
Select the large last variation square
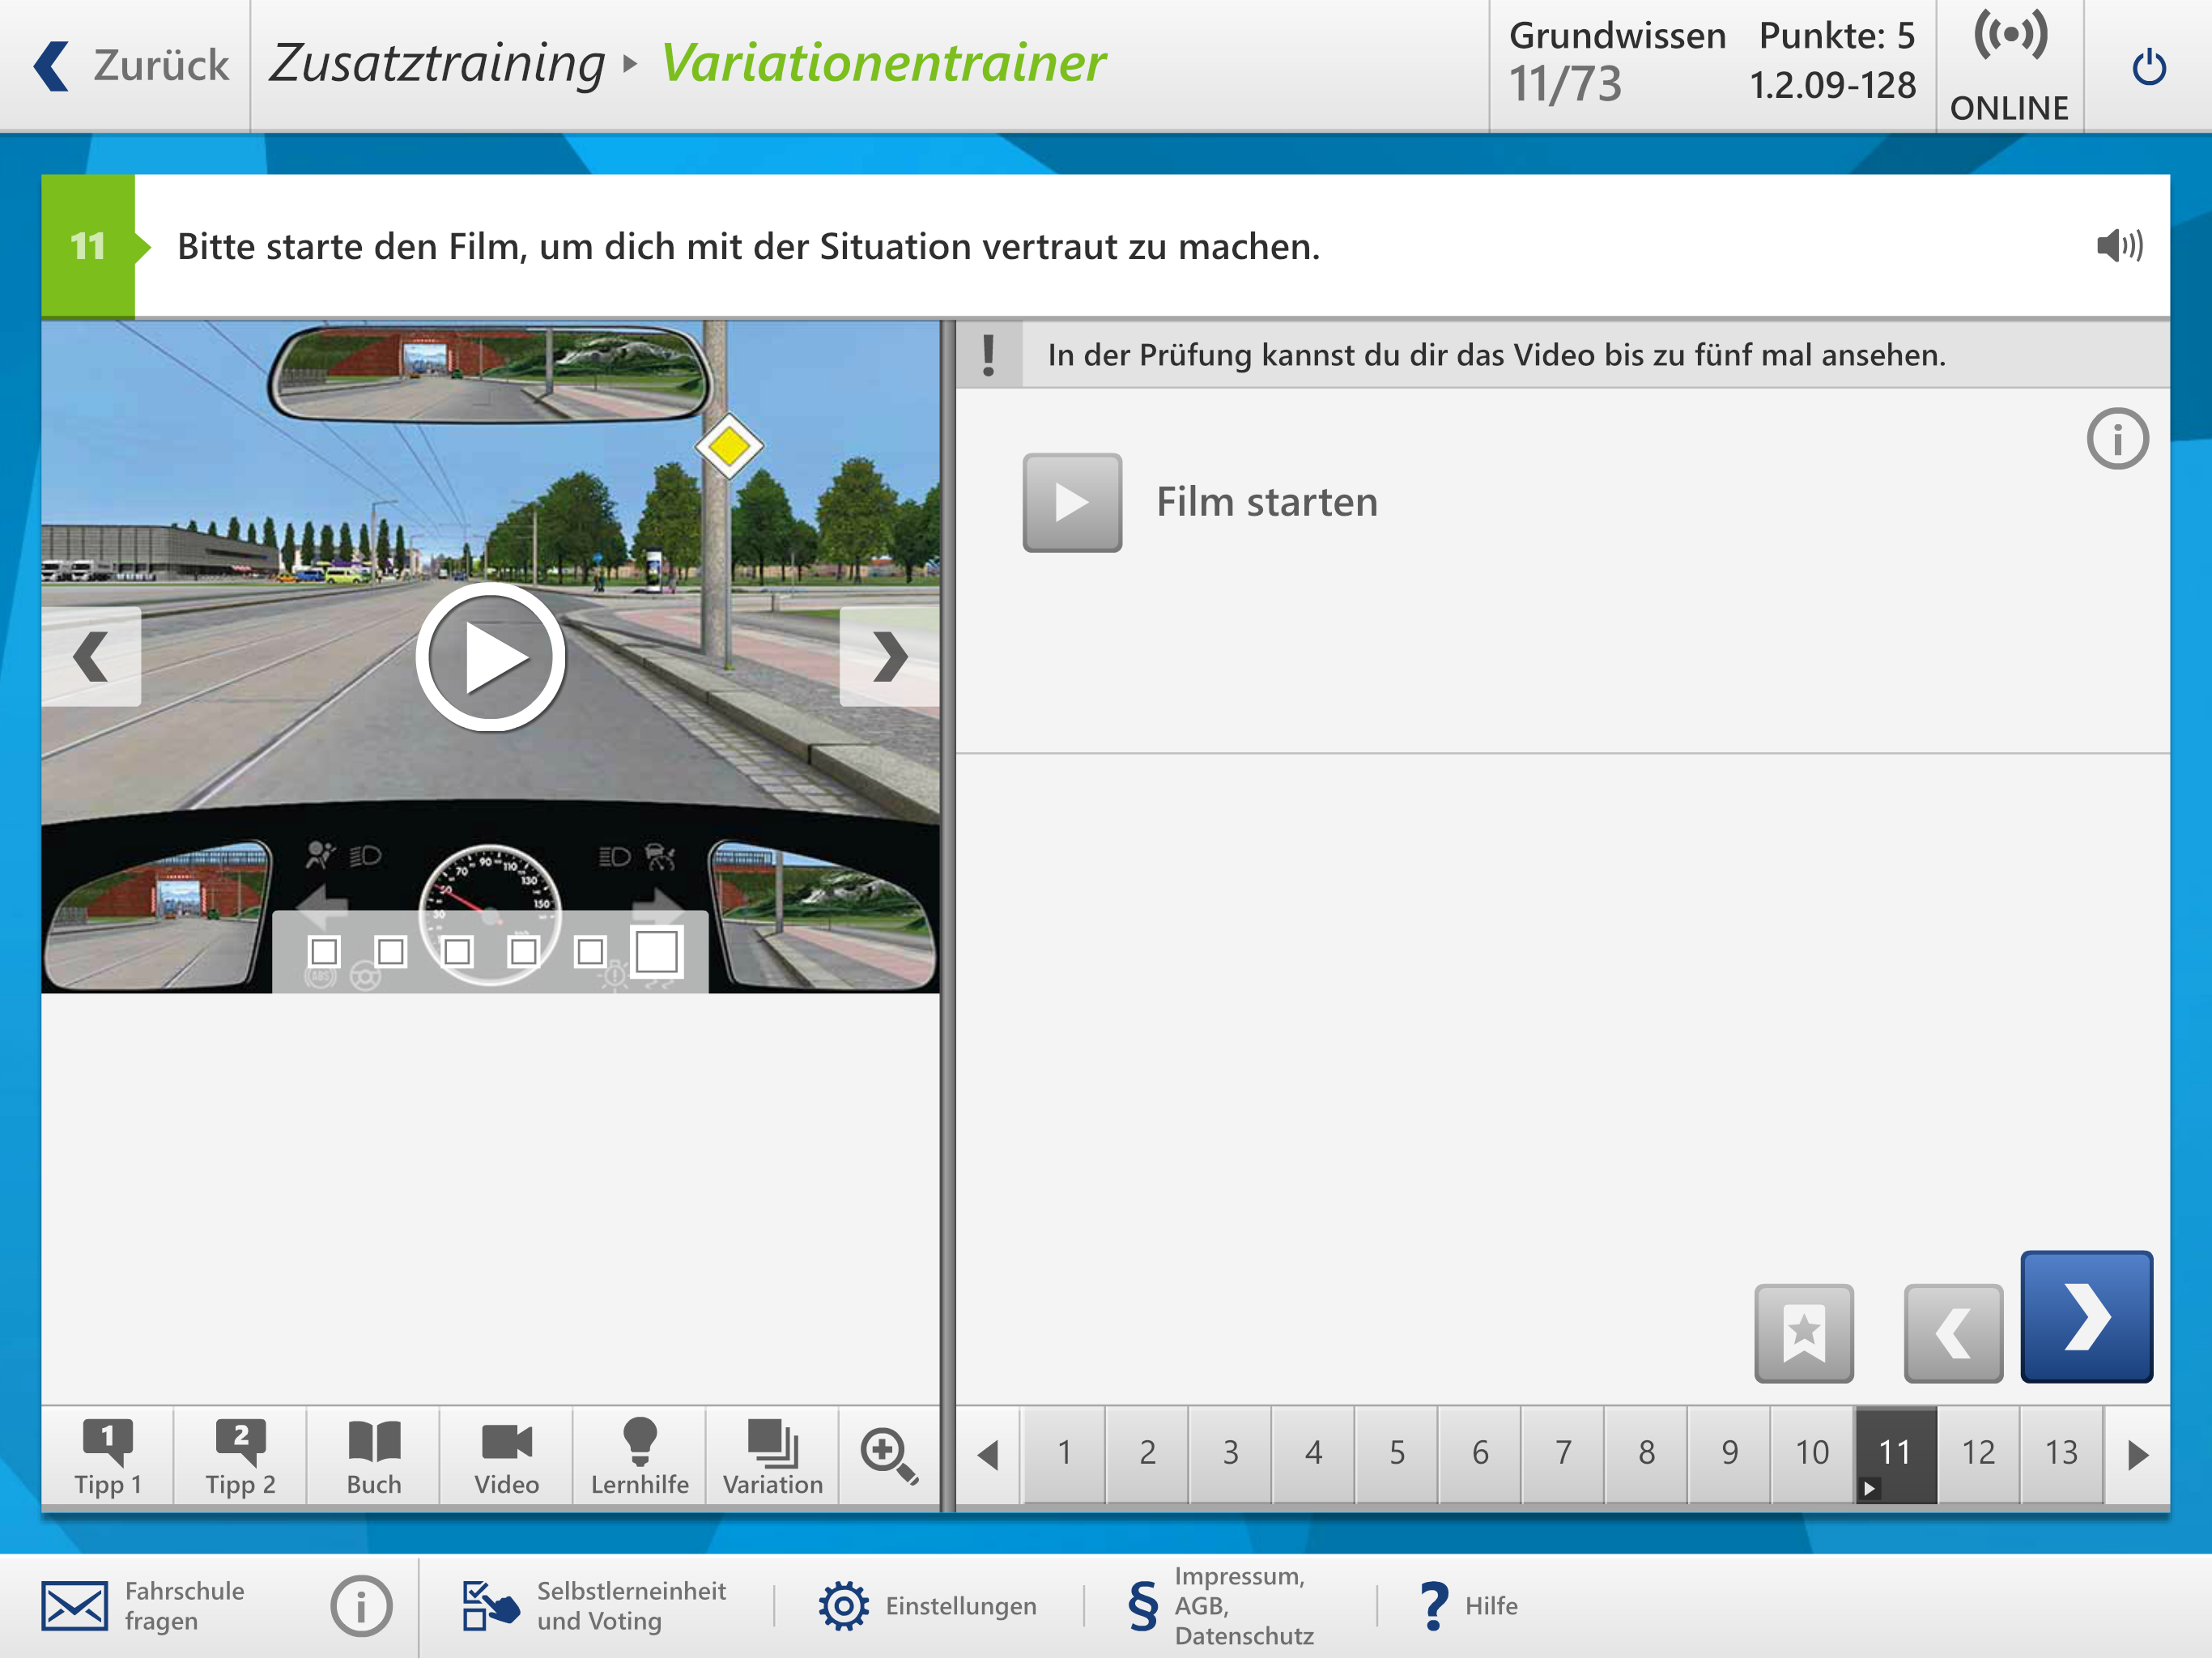tap(657, 951)
